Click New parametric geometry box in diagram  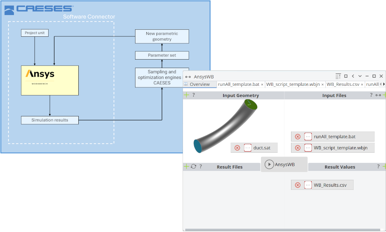click(162, 36)
